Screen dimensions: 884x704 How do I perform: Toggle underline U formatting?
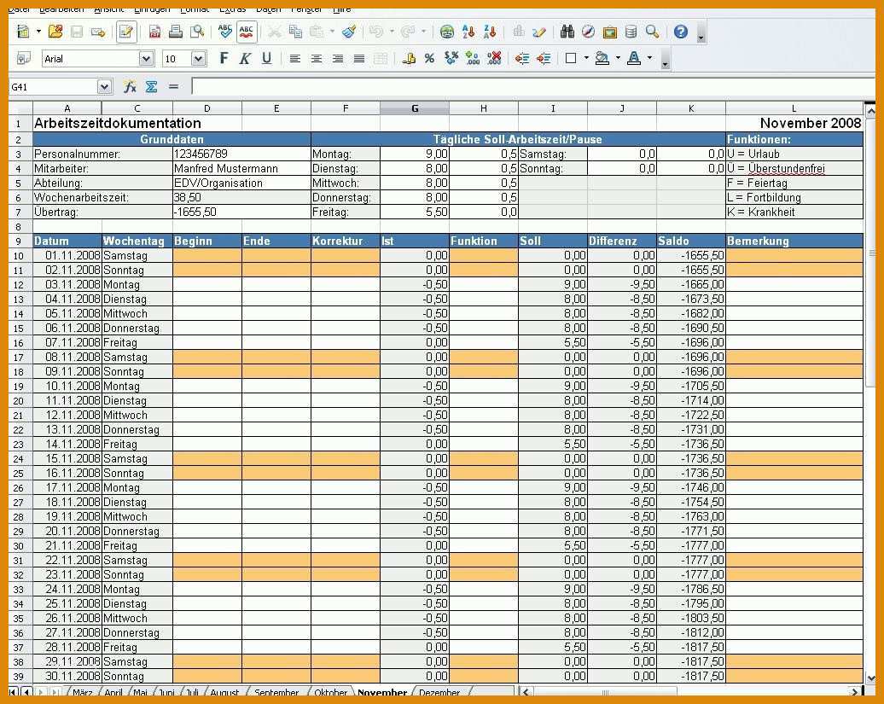point(267,58)
